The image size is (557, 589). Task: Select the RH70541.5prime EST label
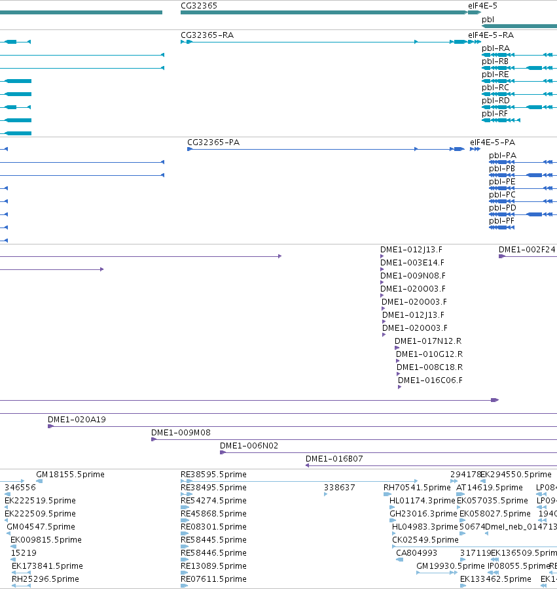(x=417, y=488)
